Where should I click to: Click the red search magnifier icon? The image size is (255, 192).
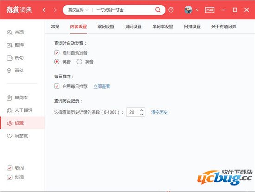(x=158, y=10)
